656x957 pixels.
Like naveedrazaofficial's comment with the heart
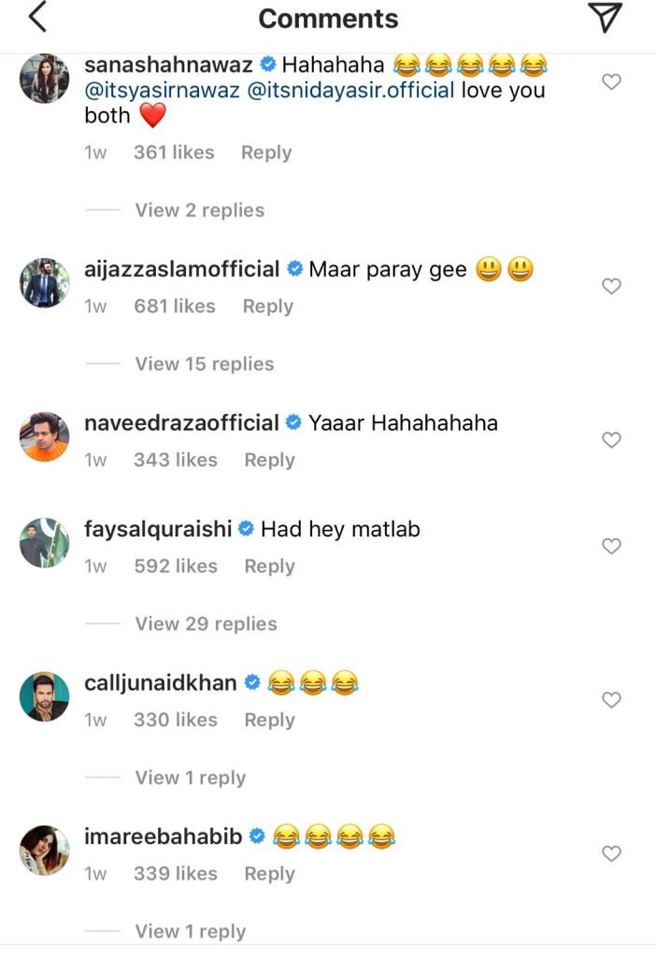611,439
